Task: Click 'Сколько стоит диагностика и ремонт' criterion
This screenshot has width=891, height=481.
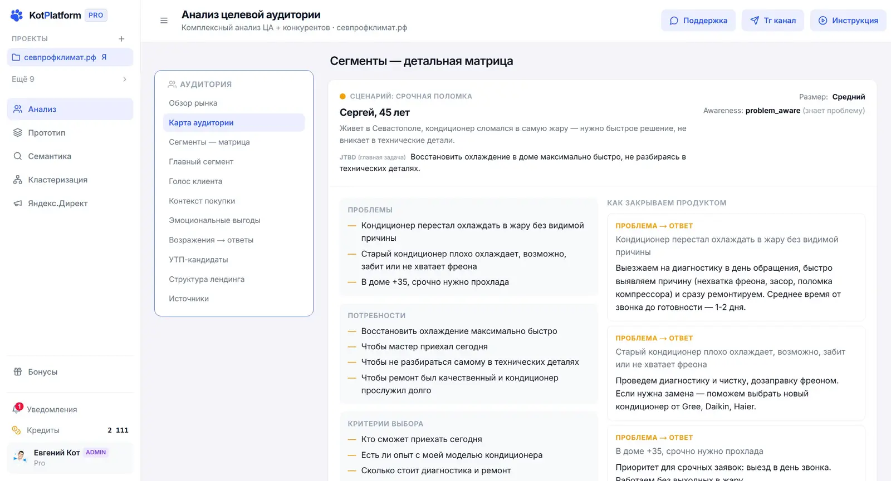Action: 436,470
